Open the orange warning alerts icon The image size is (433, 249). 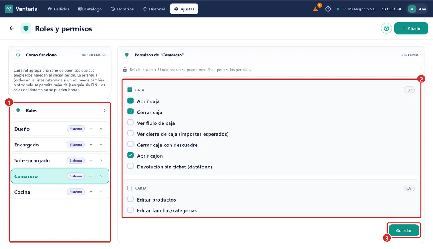[x=316, y=9]
